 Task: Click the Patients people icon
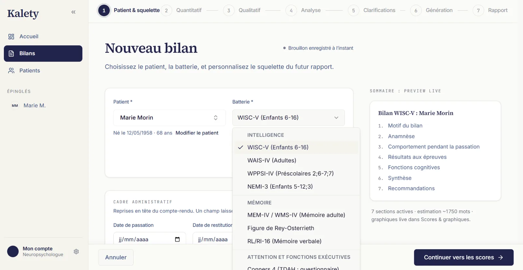click(11, 70)
